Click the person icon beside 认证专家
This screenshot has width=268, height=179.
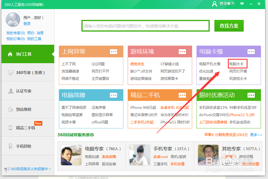click(x=11, y=91)
